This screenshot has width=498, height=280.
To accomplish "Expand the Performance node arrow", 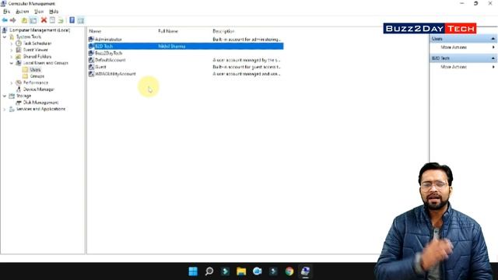I will tap(12, 83).
